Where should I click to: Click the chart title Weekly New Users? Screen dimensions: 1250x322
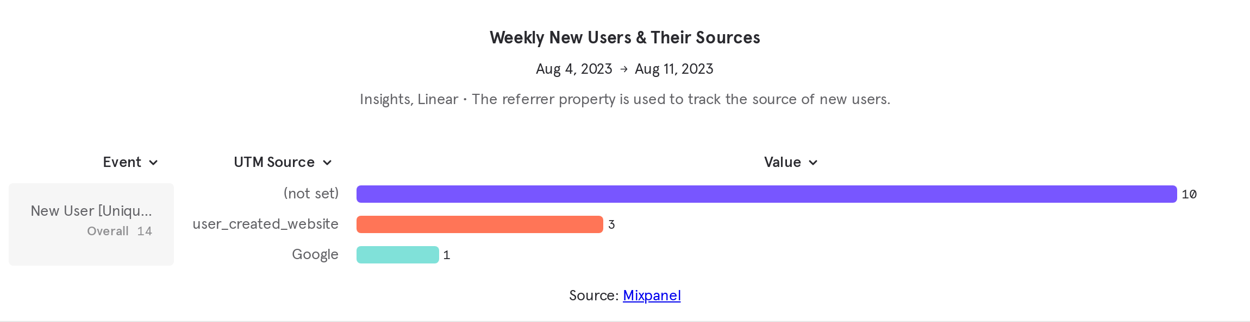624,37
